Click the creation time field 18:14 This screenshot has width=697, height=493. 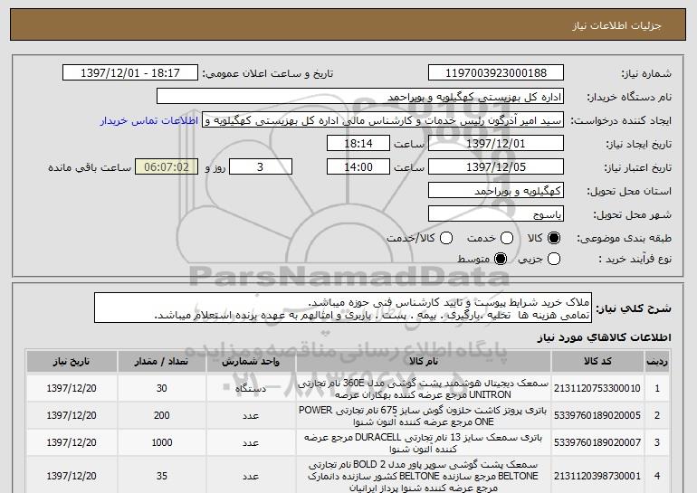click(x=358, y=144)
